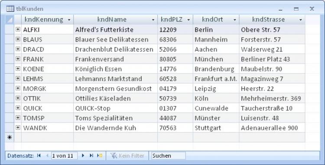The width and height of the screenshot is (325, 165).
Task: Select the kndName column header
Action: click(x=115, y=19)
